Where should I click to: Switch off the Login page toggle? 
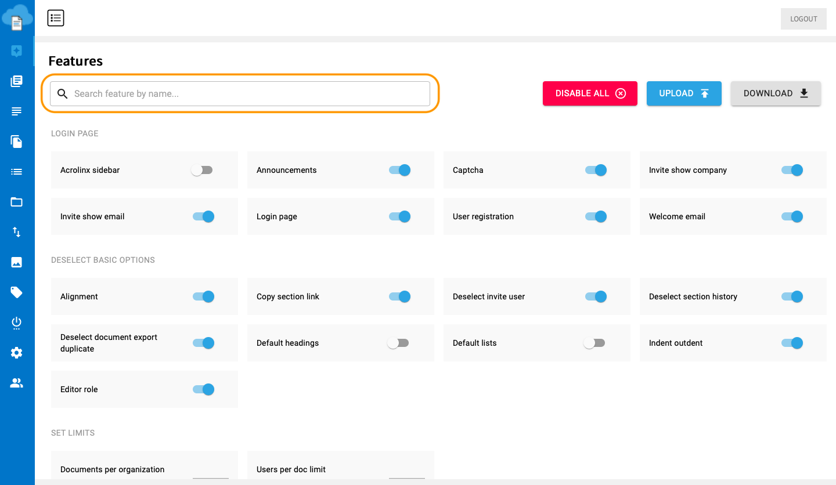pyautogui.click(x=399, y=216)
